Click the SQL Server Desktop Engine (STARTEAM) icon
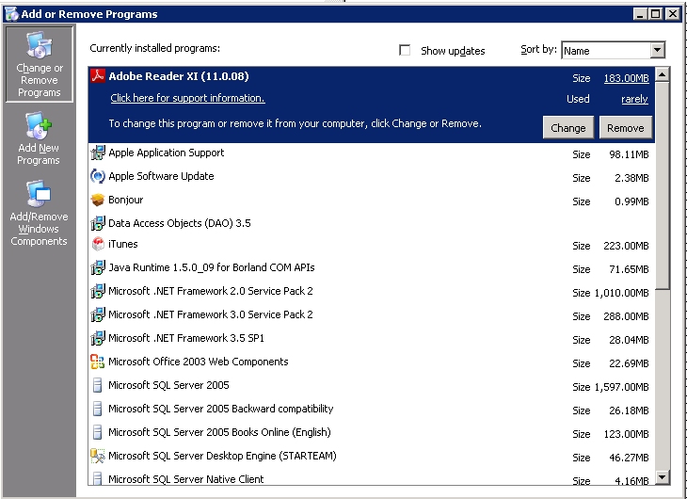 click(x=97, y=456)
